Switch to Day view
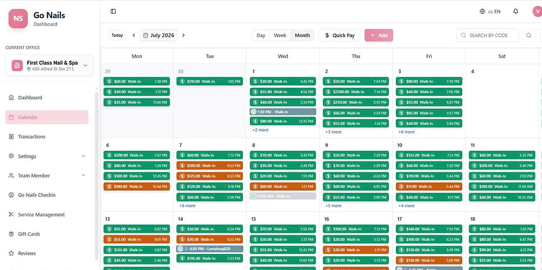 click(x=261, y=35)
